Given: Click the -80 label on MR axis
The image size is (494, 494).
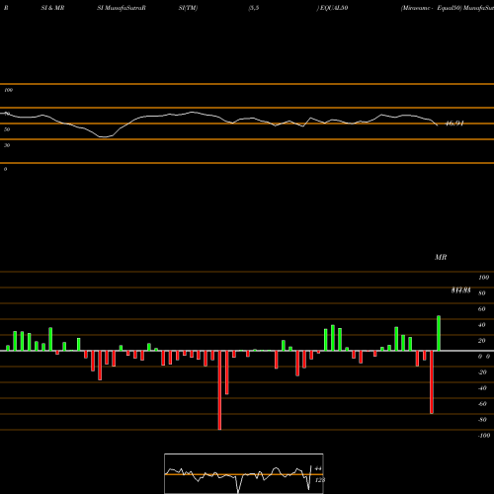Looking at the screenshot, I should [x=482, y=420].
